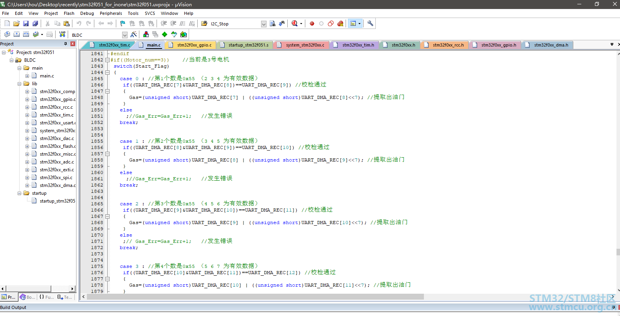Click the Translate file icon
This screenshot has height=316, width=620.
click(x=7, y=34)
